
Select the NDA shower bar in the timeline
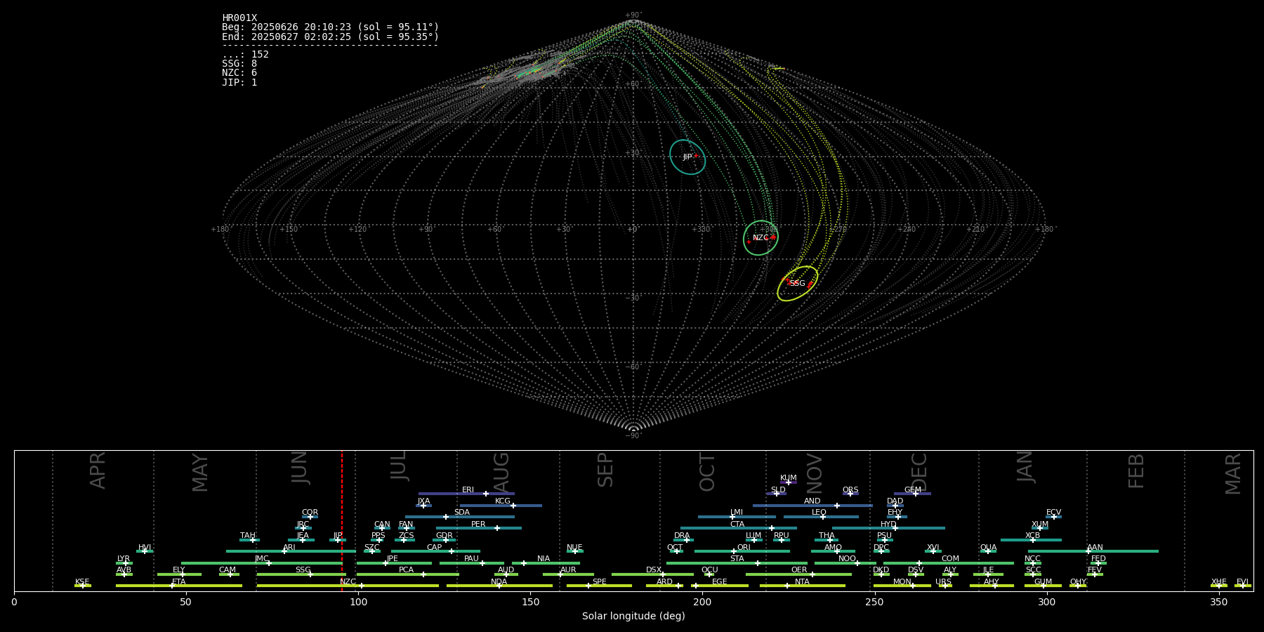pyautogui.click(x=499, y=586)
